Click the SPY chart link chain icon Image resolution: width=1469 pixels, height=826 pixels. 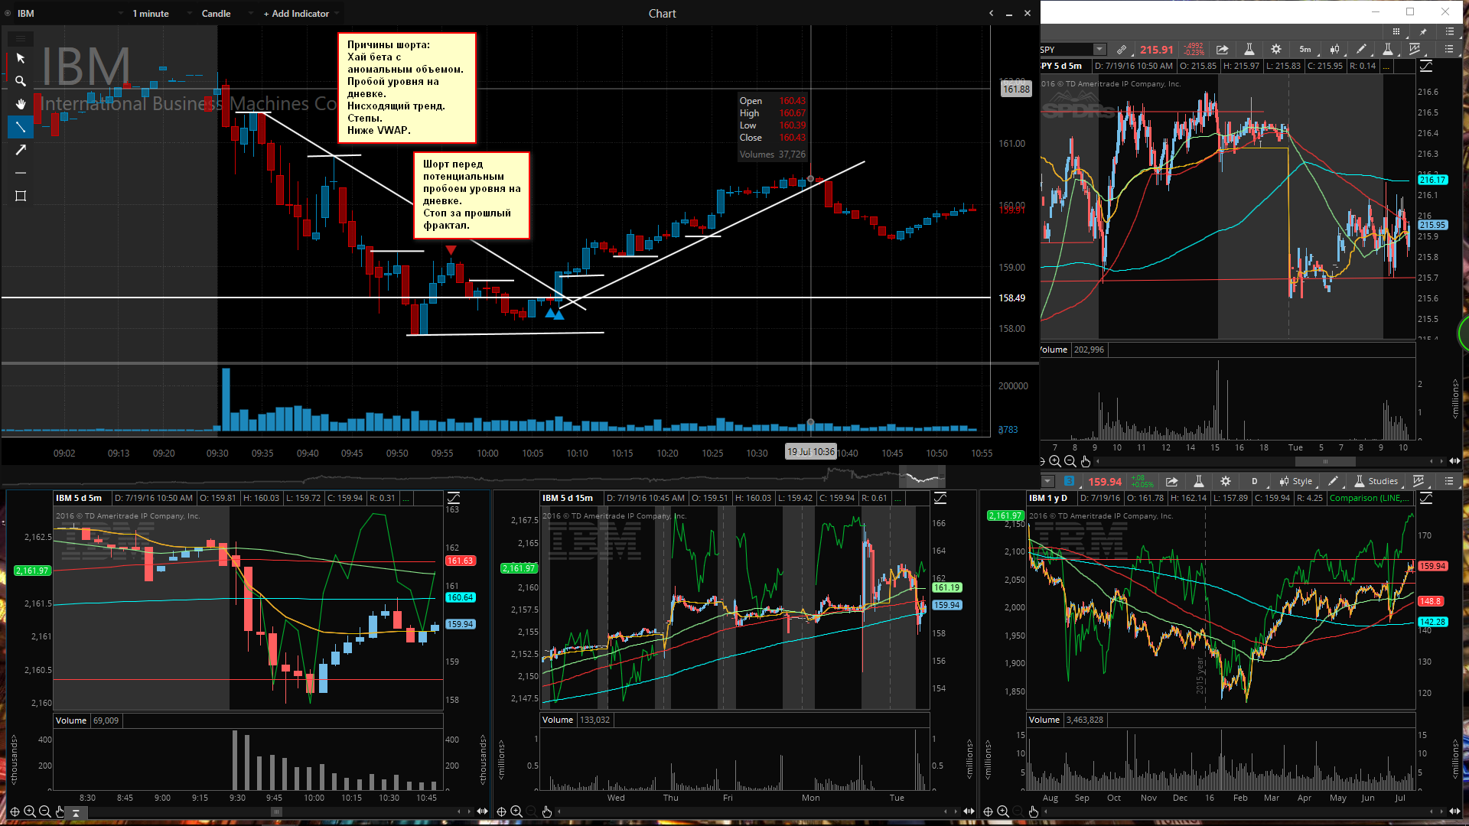click(1122, 49)
